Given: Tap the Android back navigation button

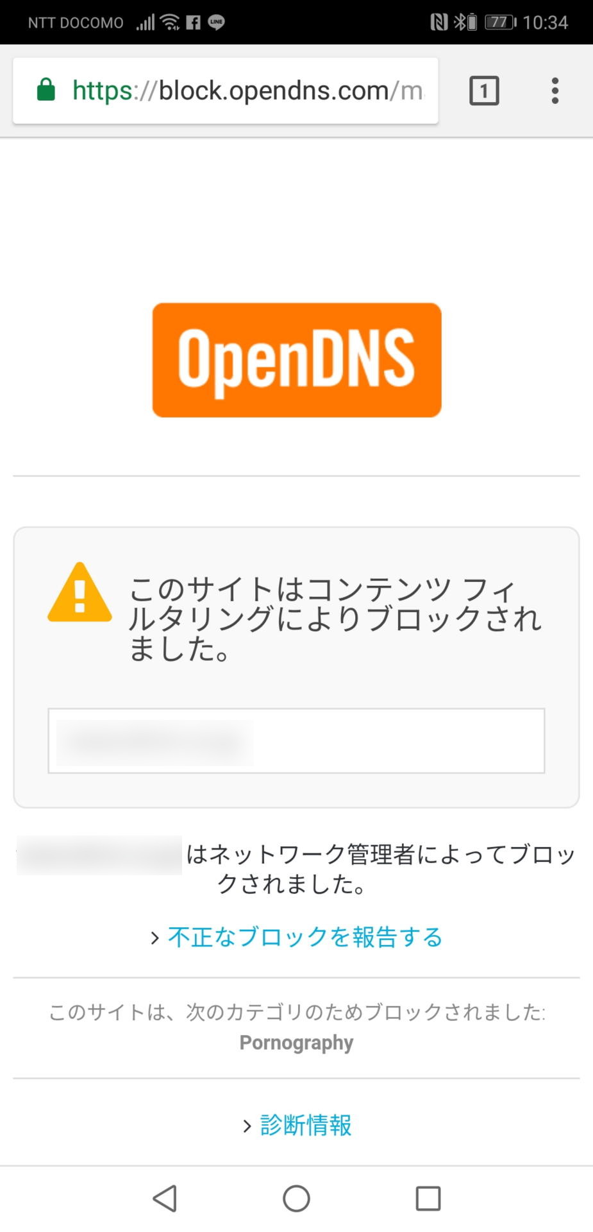Looking at the screenshot, I should click(165, 1198).
